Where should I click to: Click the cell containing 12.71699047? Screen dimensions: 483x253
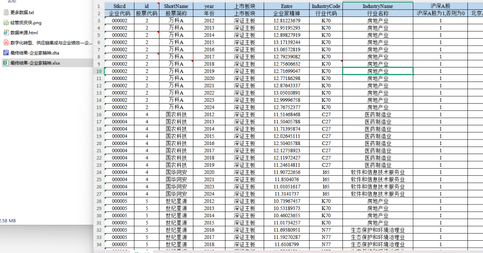tap(287, 71)
